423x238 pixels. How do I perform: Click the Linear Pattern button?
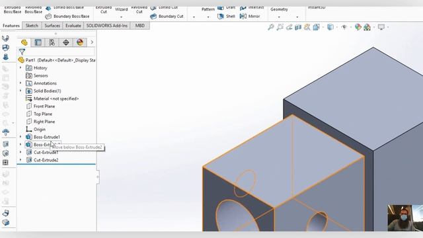(208, 9)
